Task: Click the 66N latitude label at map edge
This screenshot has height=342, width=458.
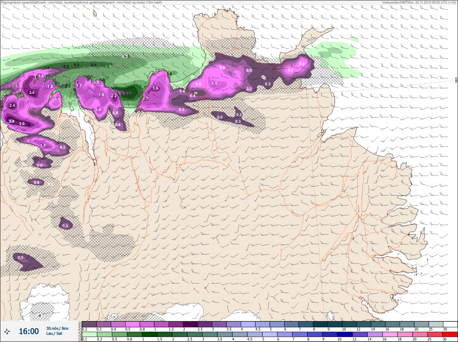Action: 456,80
